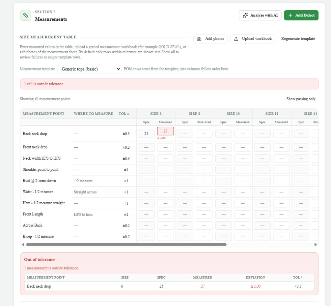
Task: Click the Front Length Size 10 Measured field
Action: tap(243, 215)
